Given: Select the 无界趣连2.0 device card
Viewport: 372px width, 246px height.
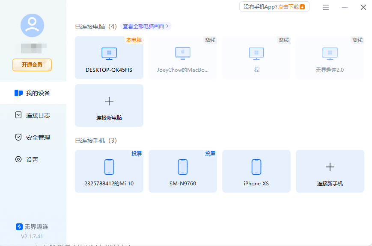Looking at the screenshot, I should point(330,58).
